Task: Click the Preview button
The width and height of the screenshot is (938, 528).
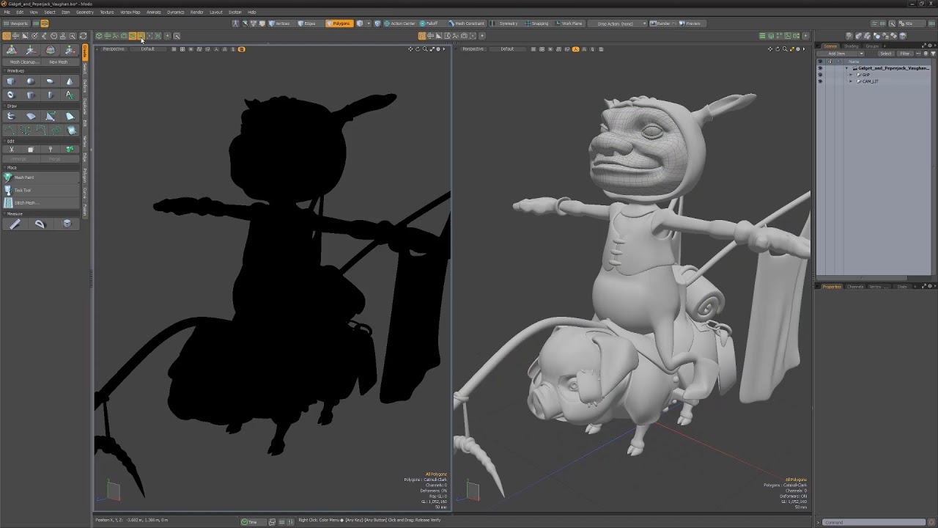Action: click(691, 23)
